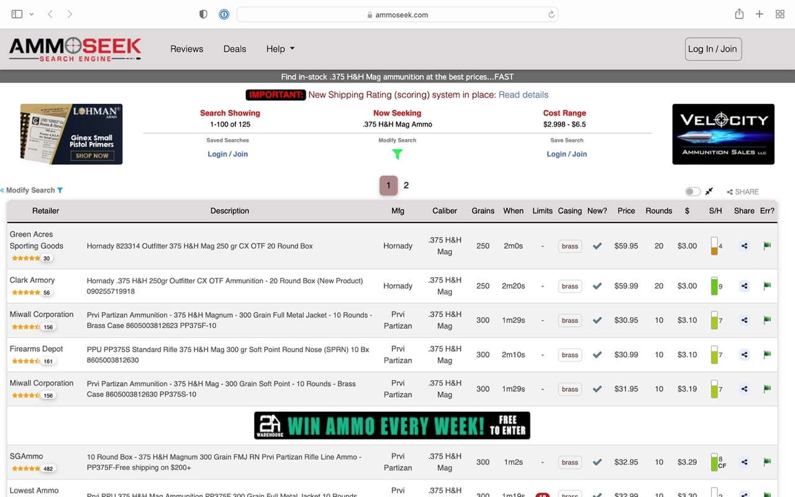
Task: Select results page 1
Action: (388, 185)
